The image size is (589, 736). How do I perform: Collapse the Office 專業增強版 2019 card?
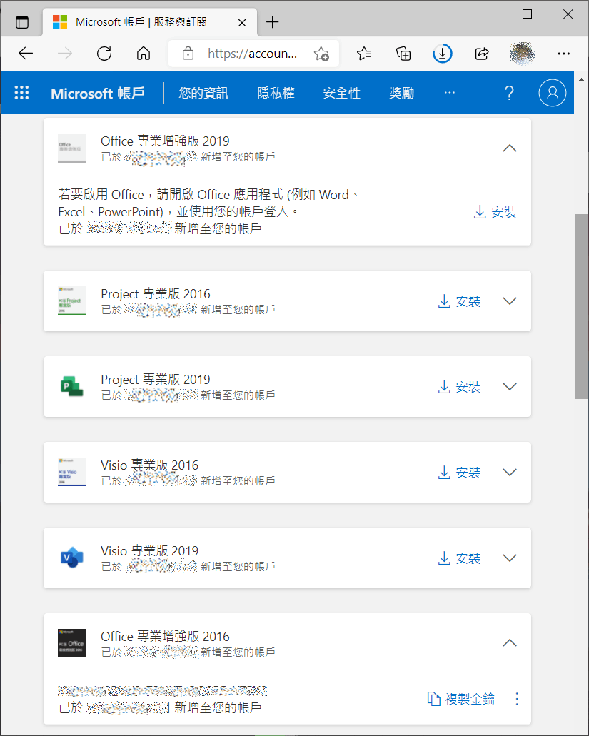(x=510, y=148)
